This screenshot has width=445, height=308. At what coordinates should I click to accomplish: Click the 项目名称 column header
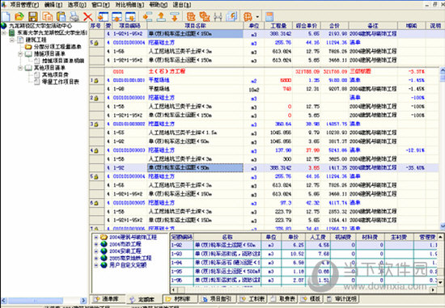point(195,26)
